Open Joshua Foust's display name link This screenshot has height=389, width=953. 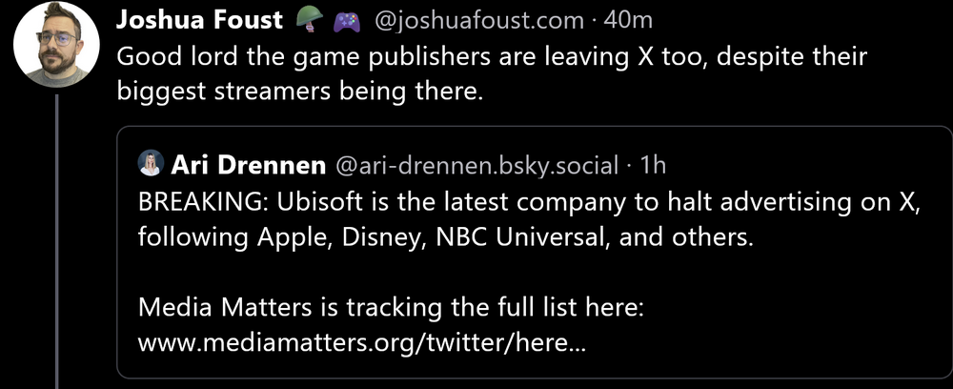(200, 20)
